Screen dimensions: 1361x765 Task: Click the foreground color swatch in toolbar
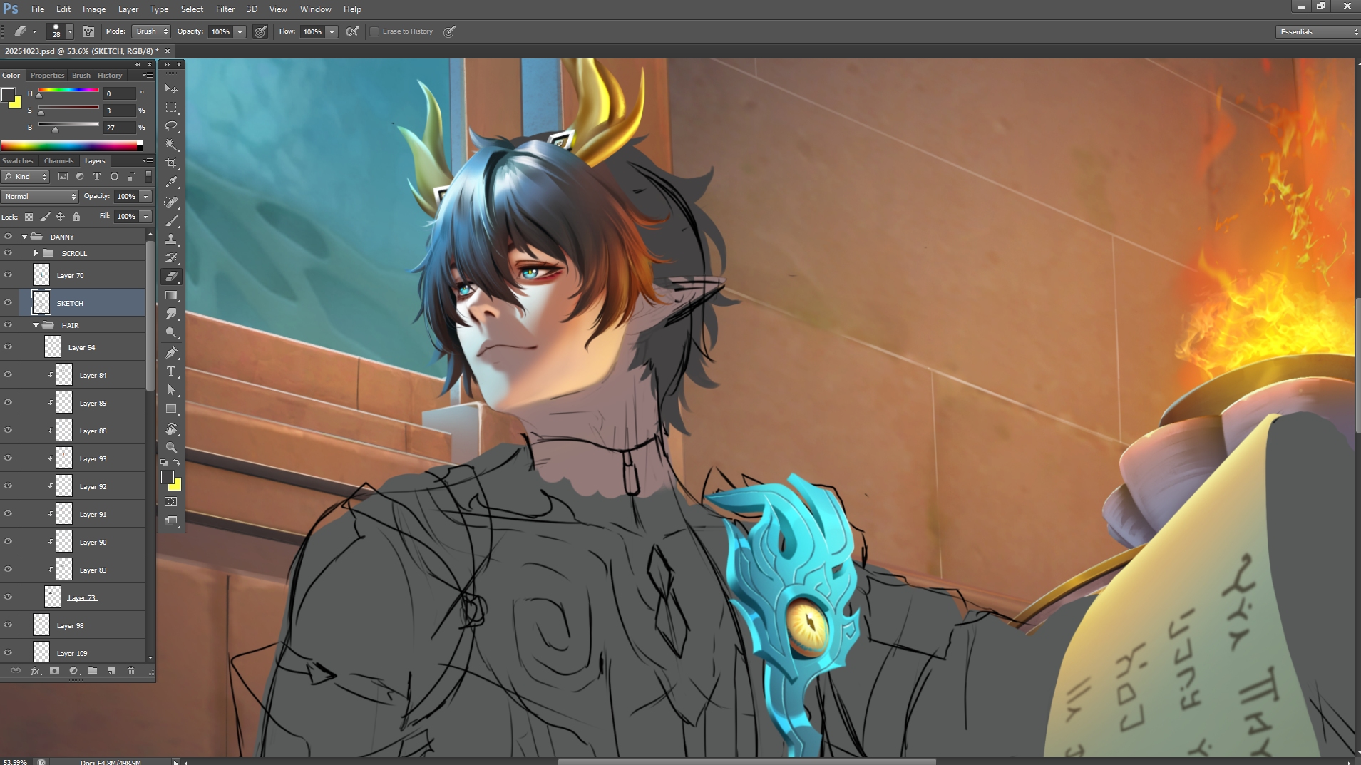click(x=168, y=477)
